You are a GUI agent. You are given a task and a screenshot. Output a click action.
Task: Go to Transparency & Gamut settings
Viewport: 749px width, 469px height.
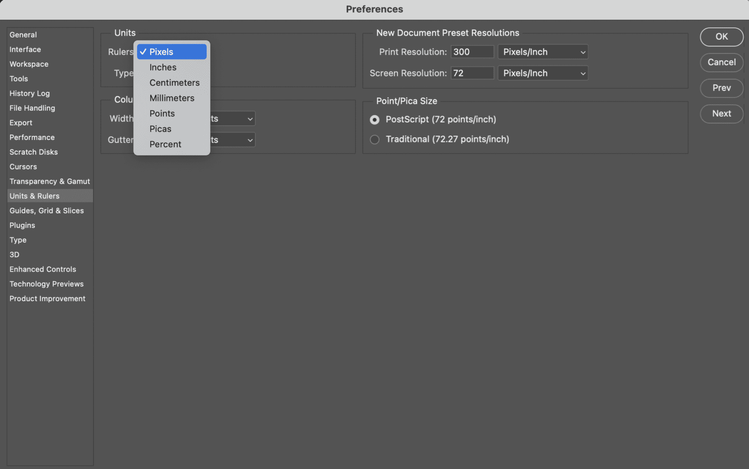point(49,181)
